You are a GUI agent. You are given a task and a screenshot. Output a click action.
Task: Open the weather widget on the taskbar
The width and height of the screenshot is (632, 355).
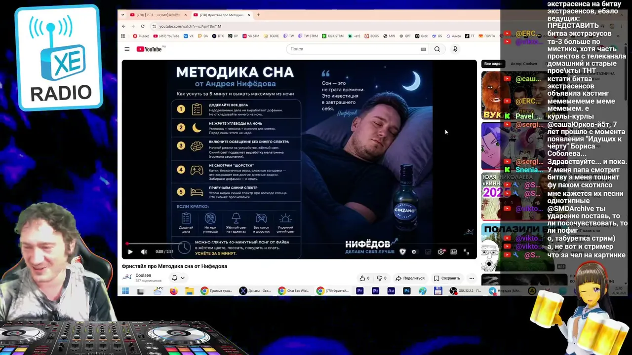tap(158, 291)
